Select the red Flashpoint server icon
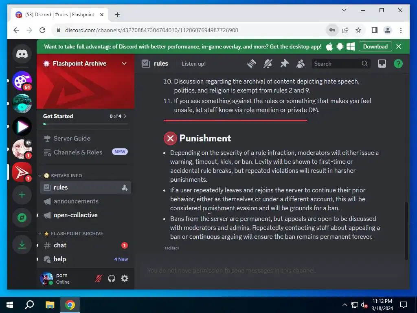This screenshot has width=417, height=313. [x=22, y=172]
